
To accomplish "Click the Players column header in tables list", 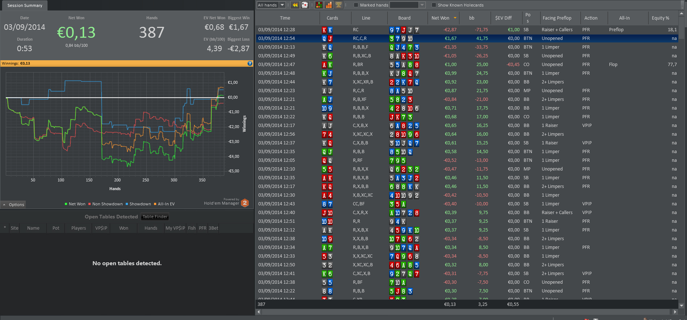I will tap(79, 228).
